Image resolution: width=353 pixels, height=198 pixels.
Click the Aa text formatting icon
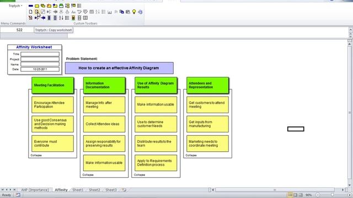click(73, 12)
